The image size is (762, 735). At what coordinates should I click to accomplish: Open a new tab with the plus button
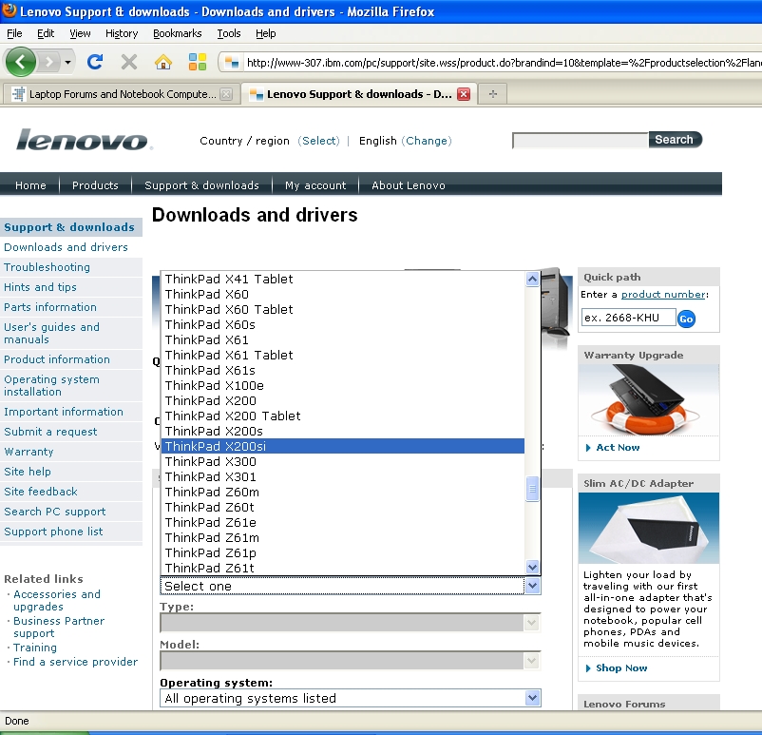click(493, 94)
